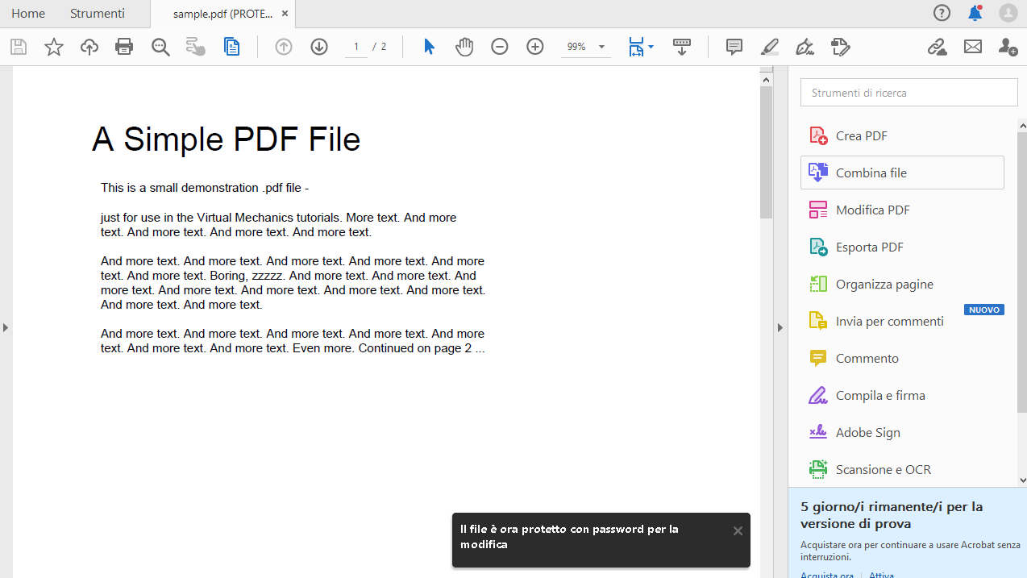Viewport: 1027px width, 578px height.
Task: Open the page fit options dropdown
Action: tap(650, 47)
